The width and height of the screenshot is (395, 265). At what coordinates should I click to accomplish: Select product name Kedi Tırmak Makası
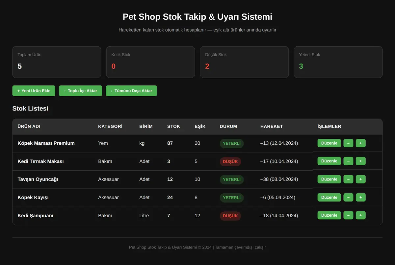(40, 161)
